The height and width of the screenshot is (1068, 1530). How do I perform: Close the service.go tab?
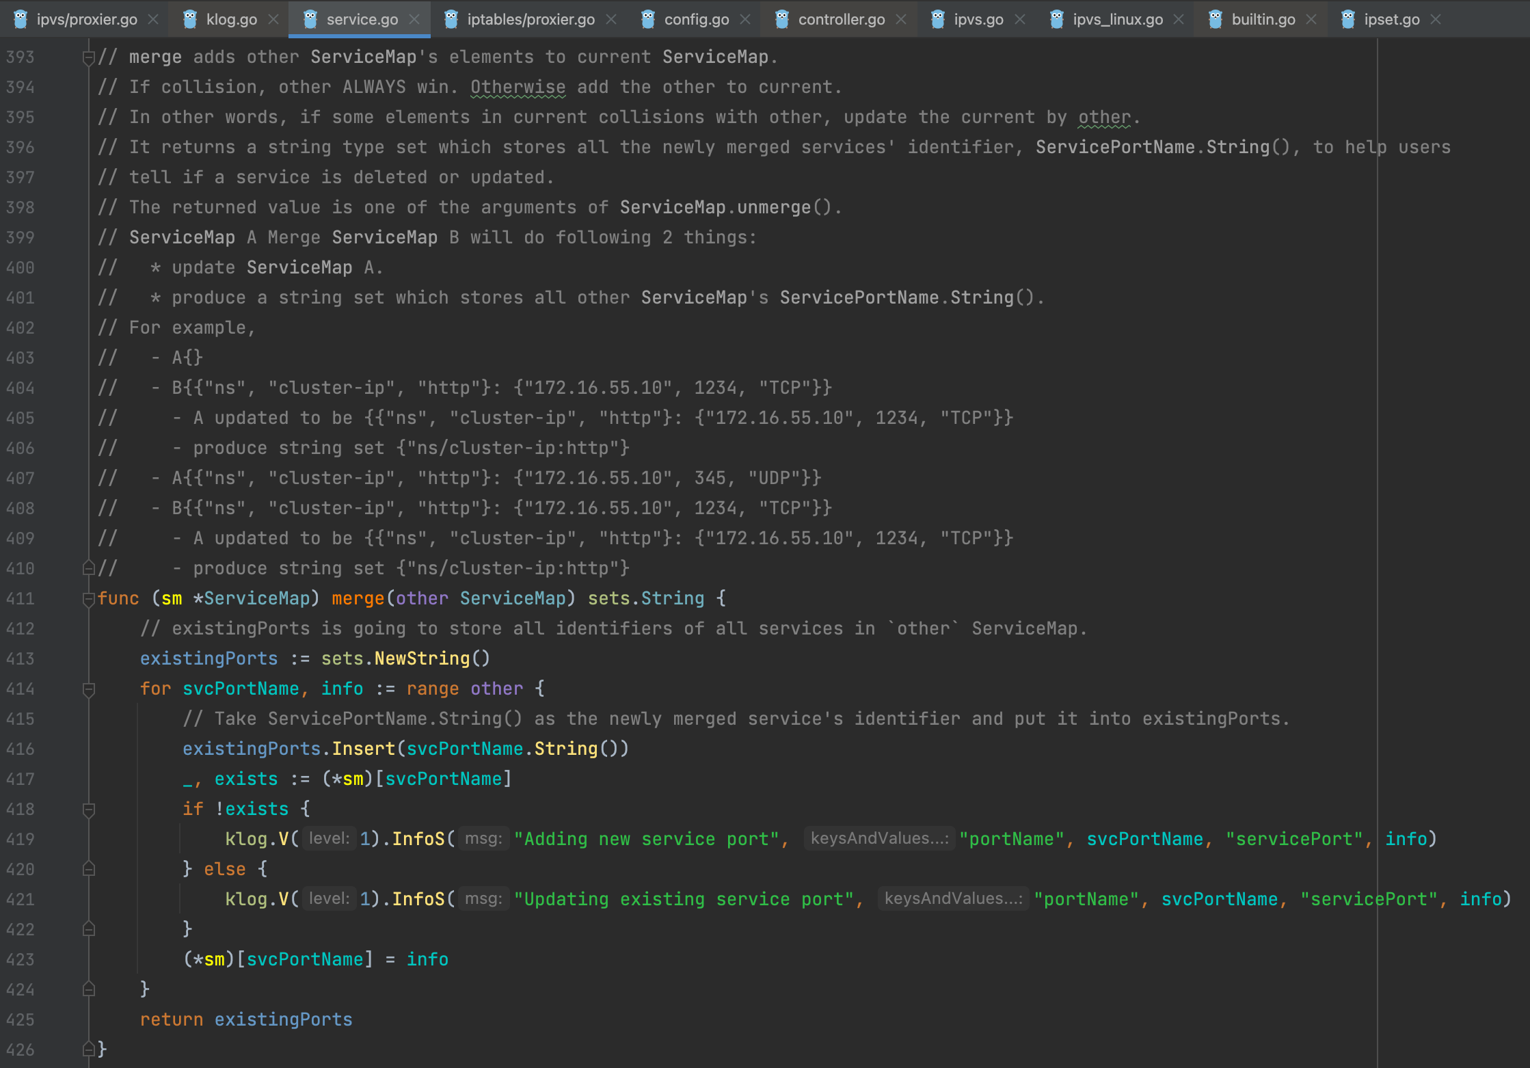414,19
